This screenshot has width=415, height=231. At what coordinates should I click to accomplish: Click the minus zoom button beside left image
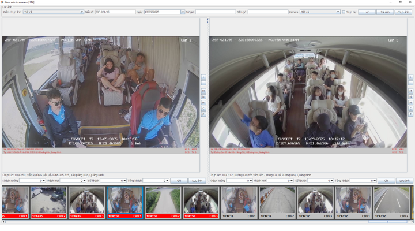point(203,83)
